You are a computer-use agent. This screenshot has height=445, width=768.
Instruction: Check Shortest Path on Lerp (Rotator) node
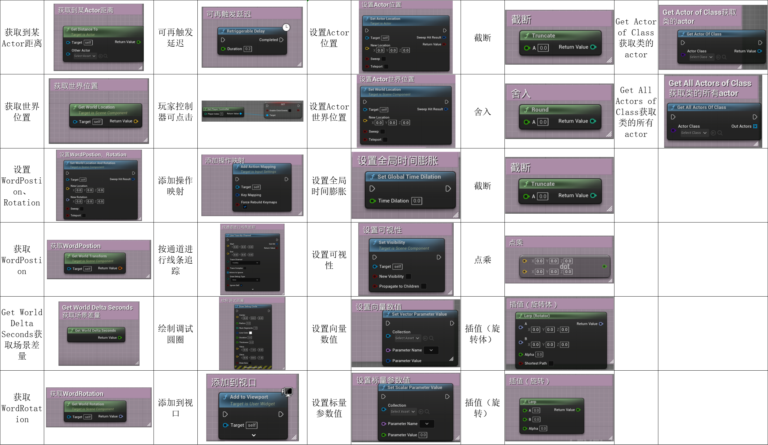click(551, 364)
